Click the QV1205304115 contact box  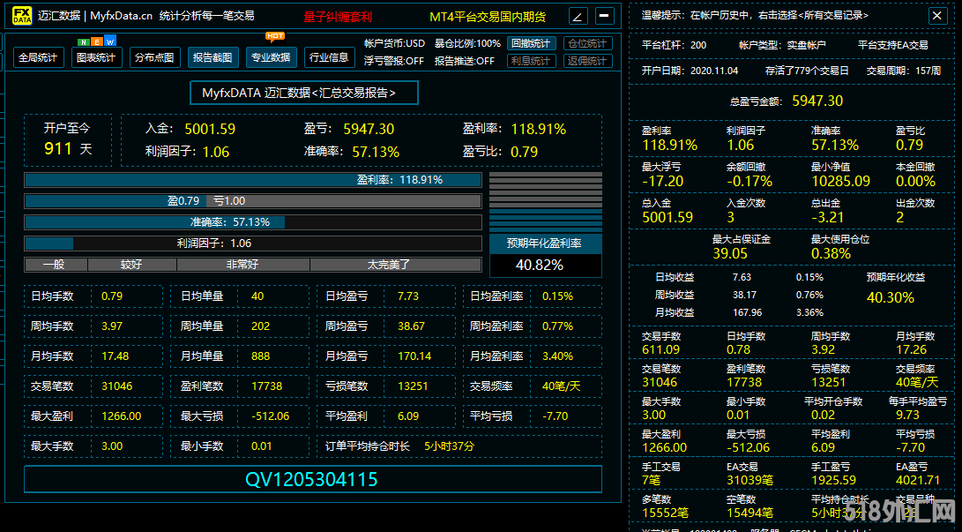point(312,479)
